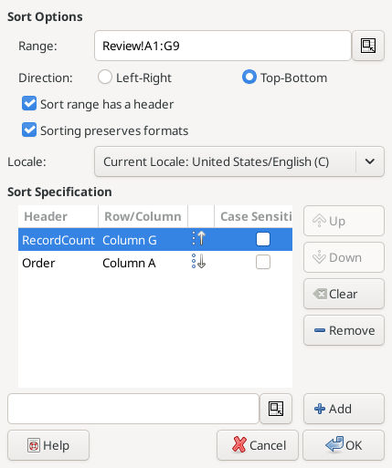392x468 pixels.
Task: Open the Locale dropdown
Action: (239, 161)
